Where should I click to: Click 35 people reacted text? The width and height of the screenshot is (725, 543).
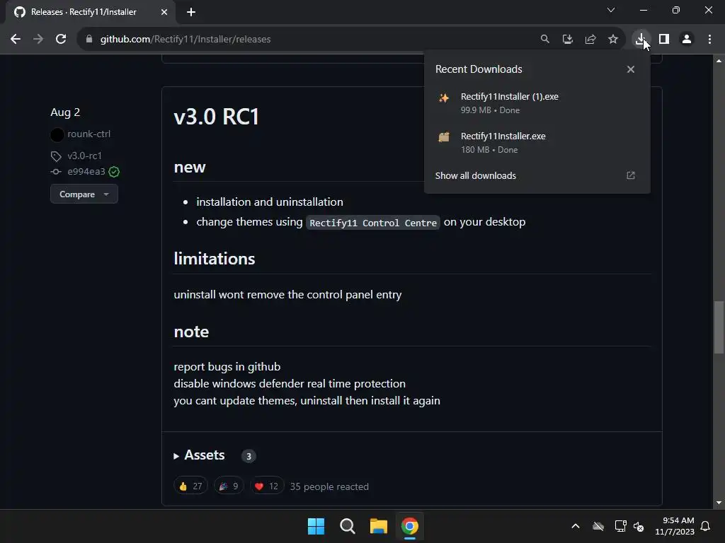[x=329, y=486]
